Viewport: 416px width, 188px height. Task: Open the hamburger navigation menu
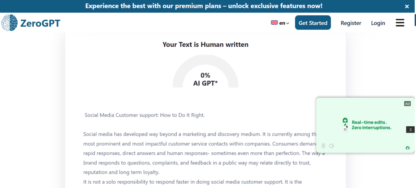tap(400, 23)
